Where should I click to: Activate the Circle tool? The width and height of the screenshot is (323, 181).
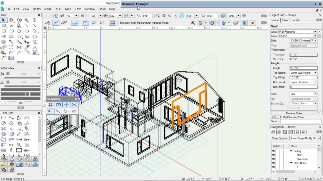click(x=19, y=31)
